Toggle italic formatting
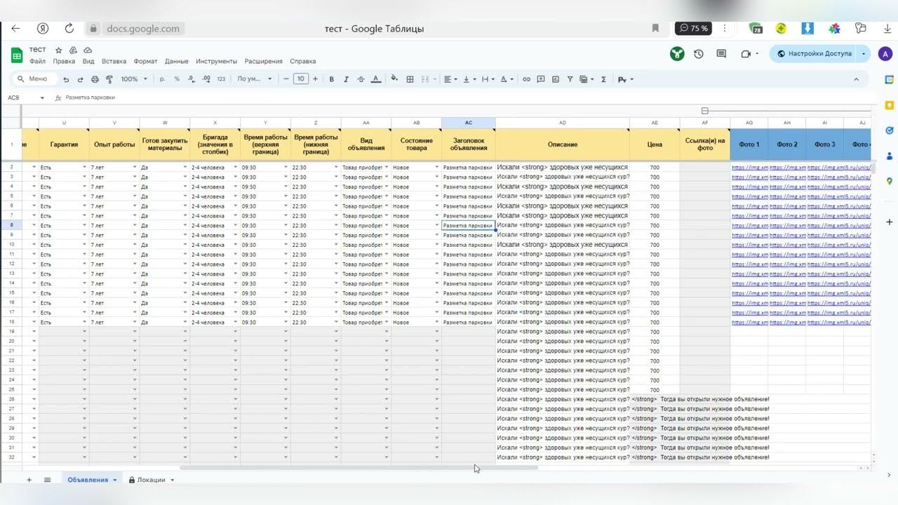This screenshot has width=898, height=505. tap(346, 79)
